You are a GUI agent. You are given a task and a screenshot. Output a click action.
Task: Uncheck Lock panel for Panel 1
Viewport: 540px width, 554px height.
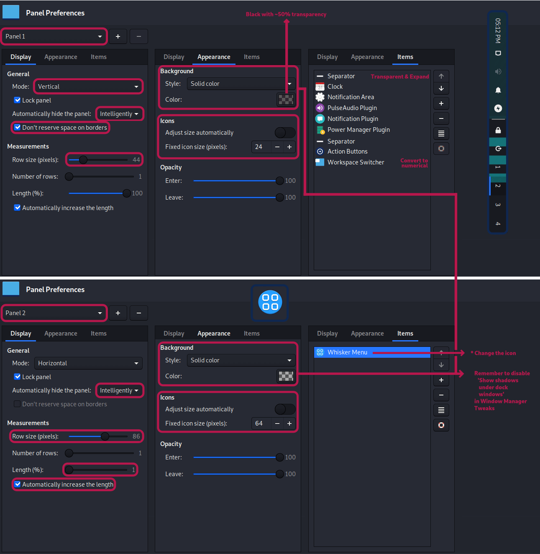(17, 100)
